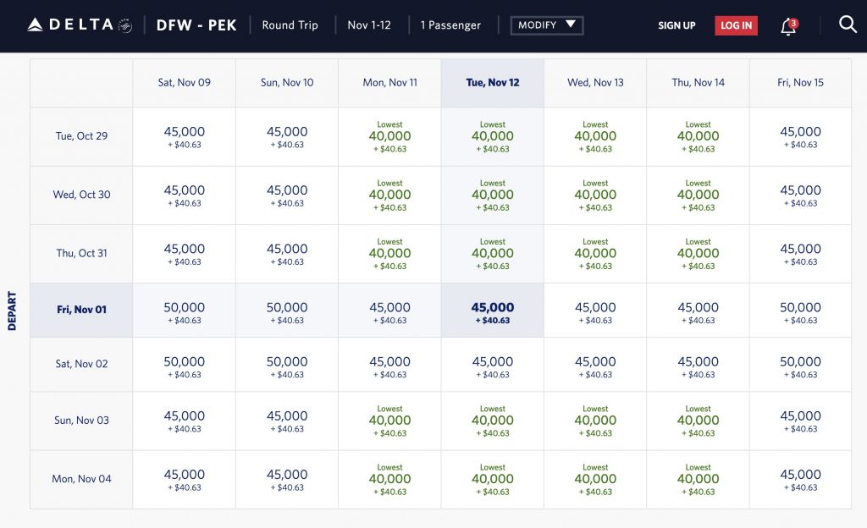Viewport: 867px width, 528px height.
Task: Choose Nov 02 to Nov 09 50,000 fare
Action: tap(184, 366)
